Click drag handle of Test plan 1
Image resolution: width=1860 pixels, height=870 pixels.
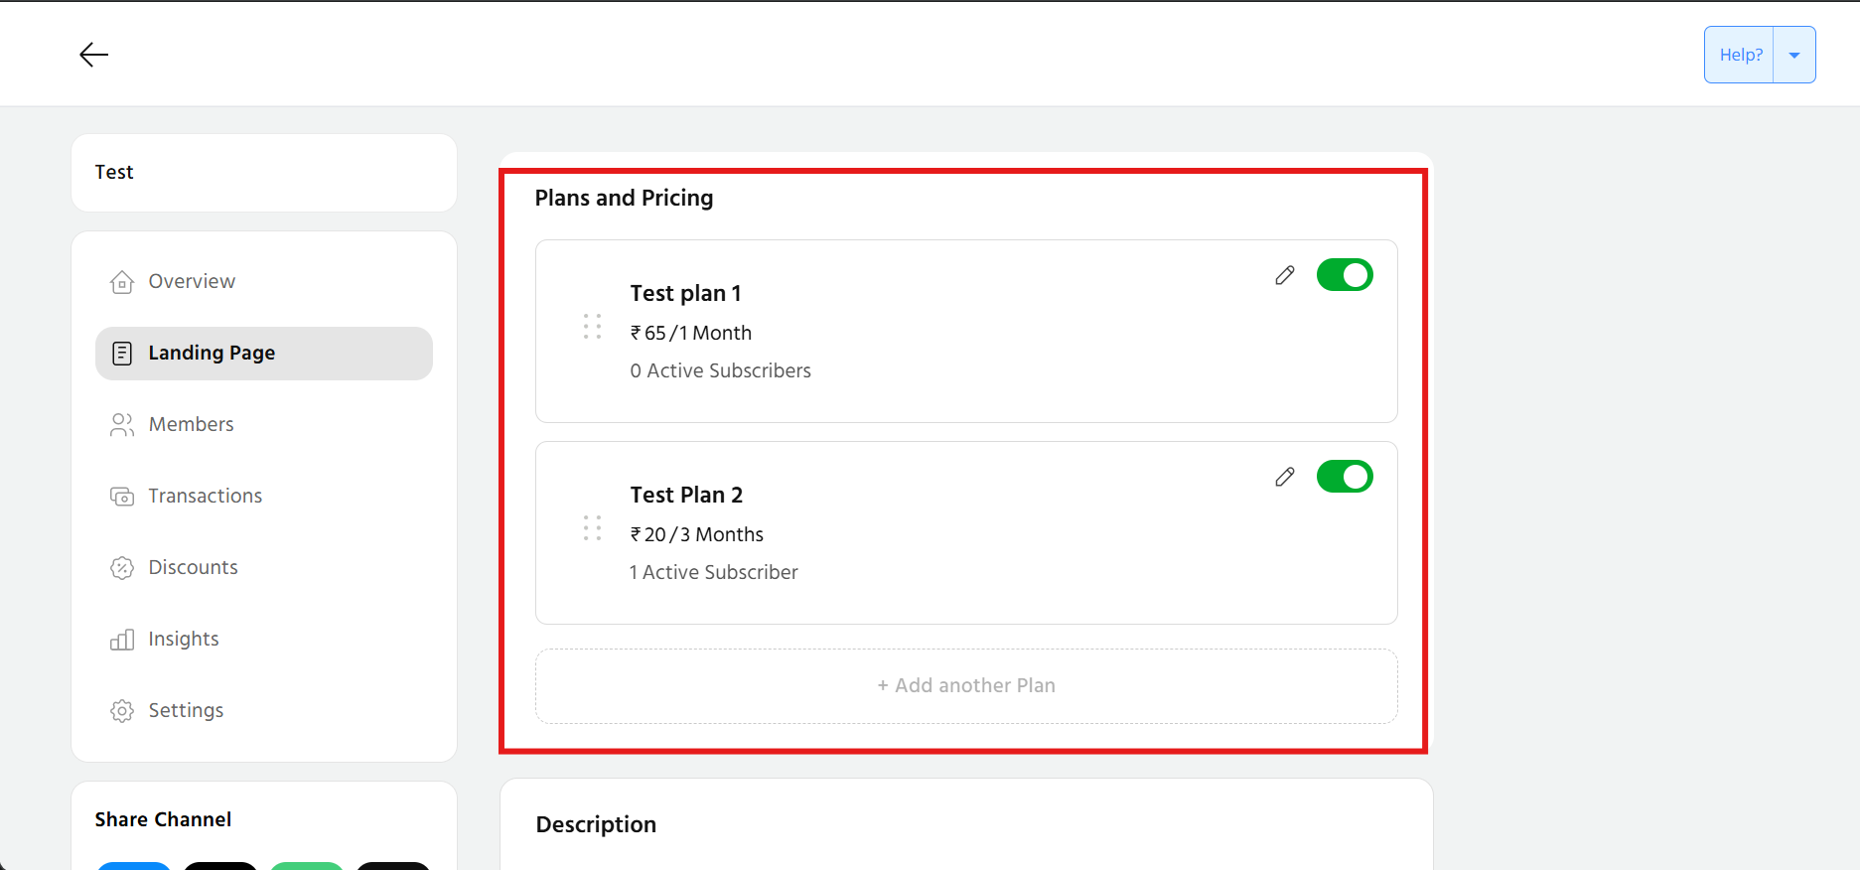[593, 327]
